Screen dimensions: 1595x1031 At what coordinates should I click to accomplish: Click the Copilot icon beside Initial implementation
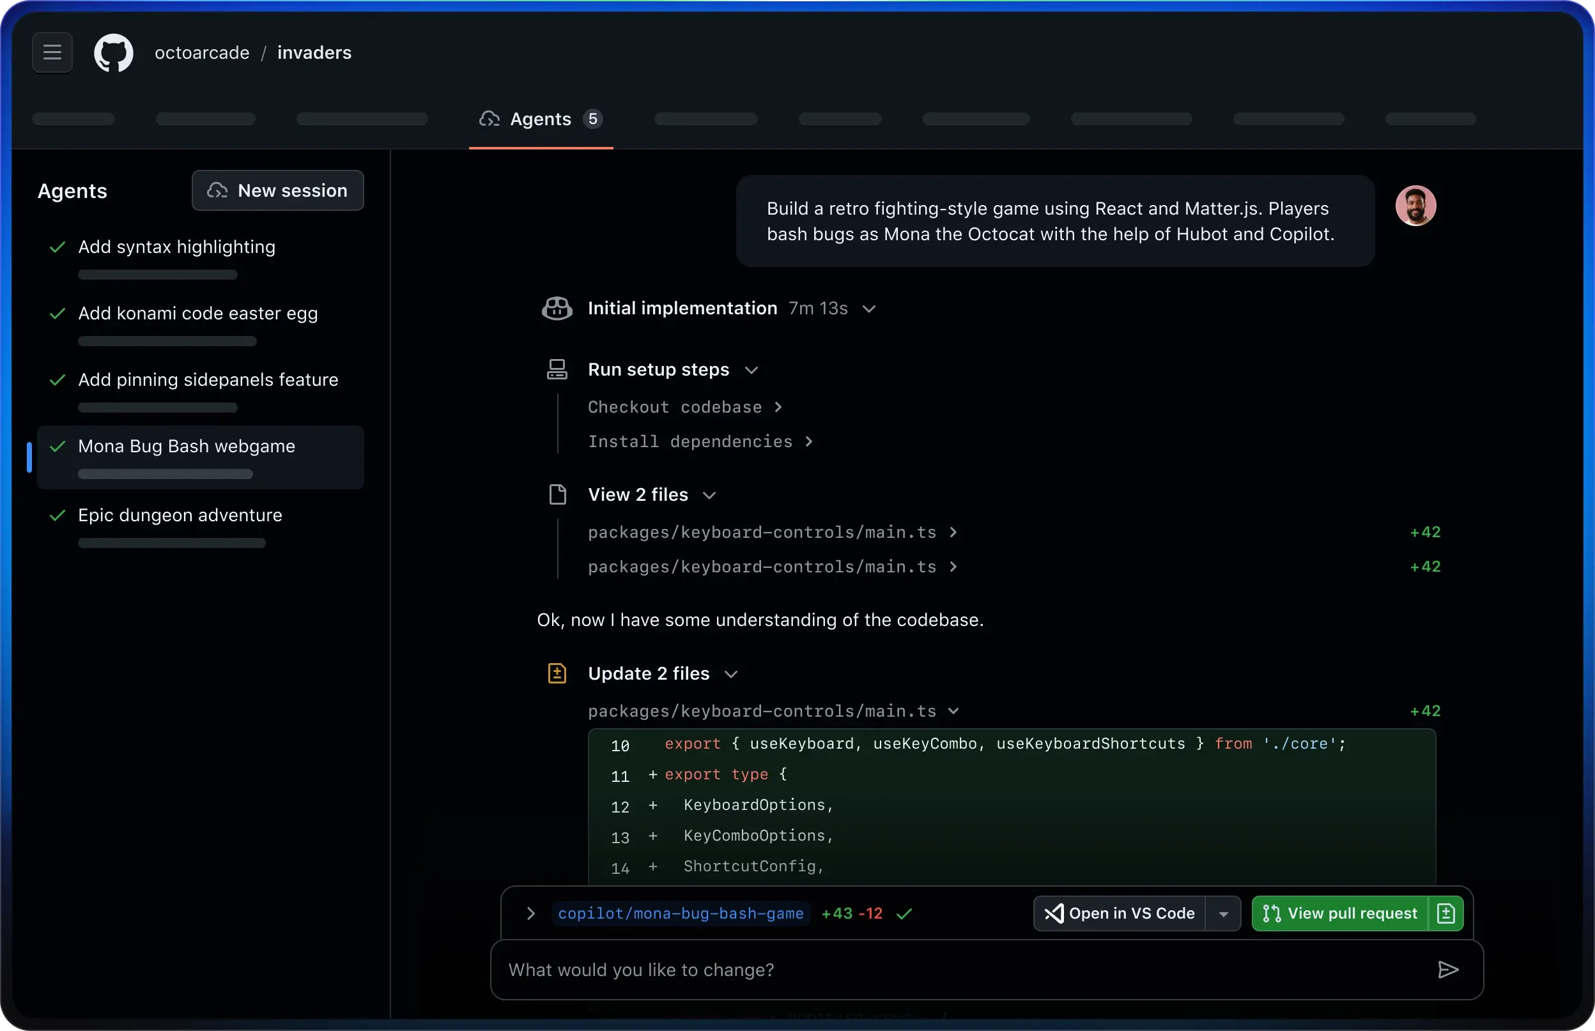(x=557, y=308)
